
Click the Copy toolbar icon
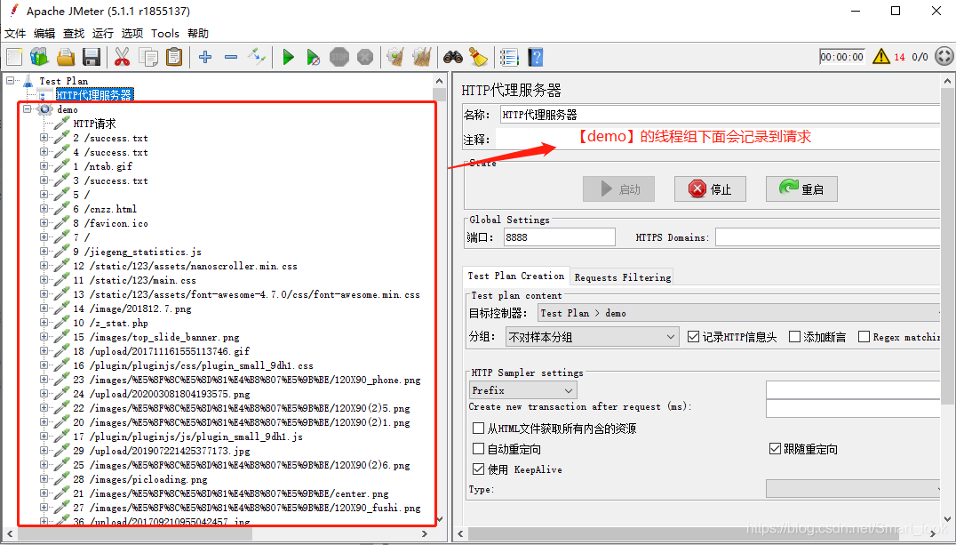pyautogui.click(x=148, y=58)
